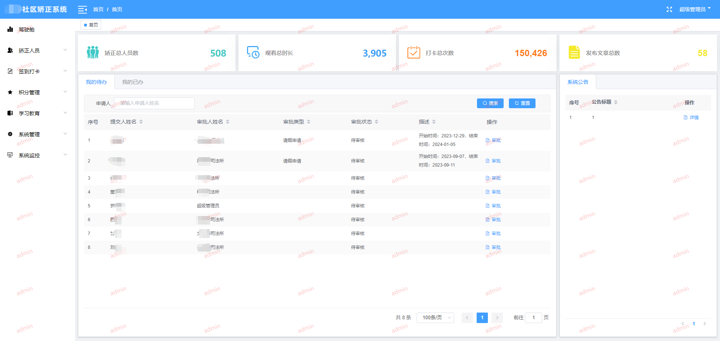Click the 重置 reset button

point(522,103)
